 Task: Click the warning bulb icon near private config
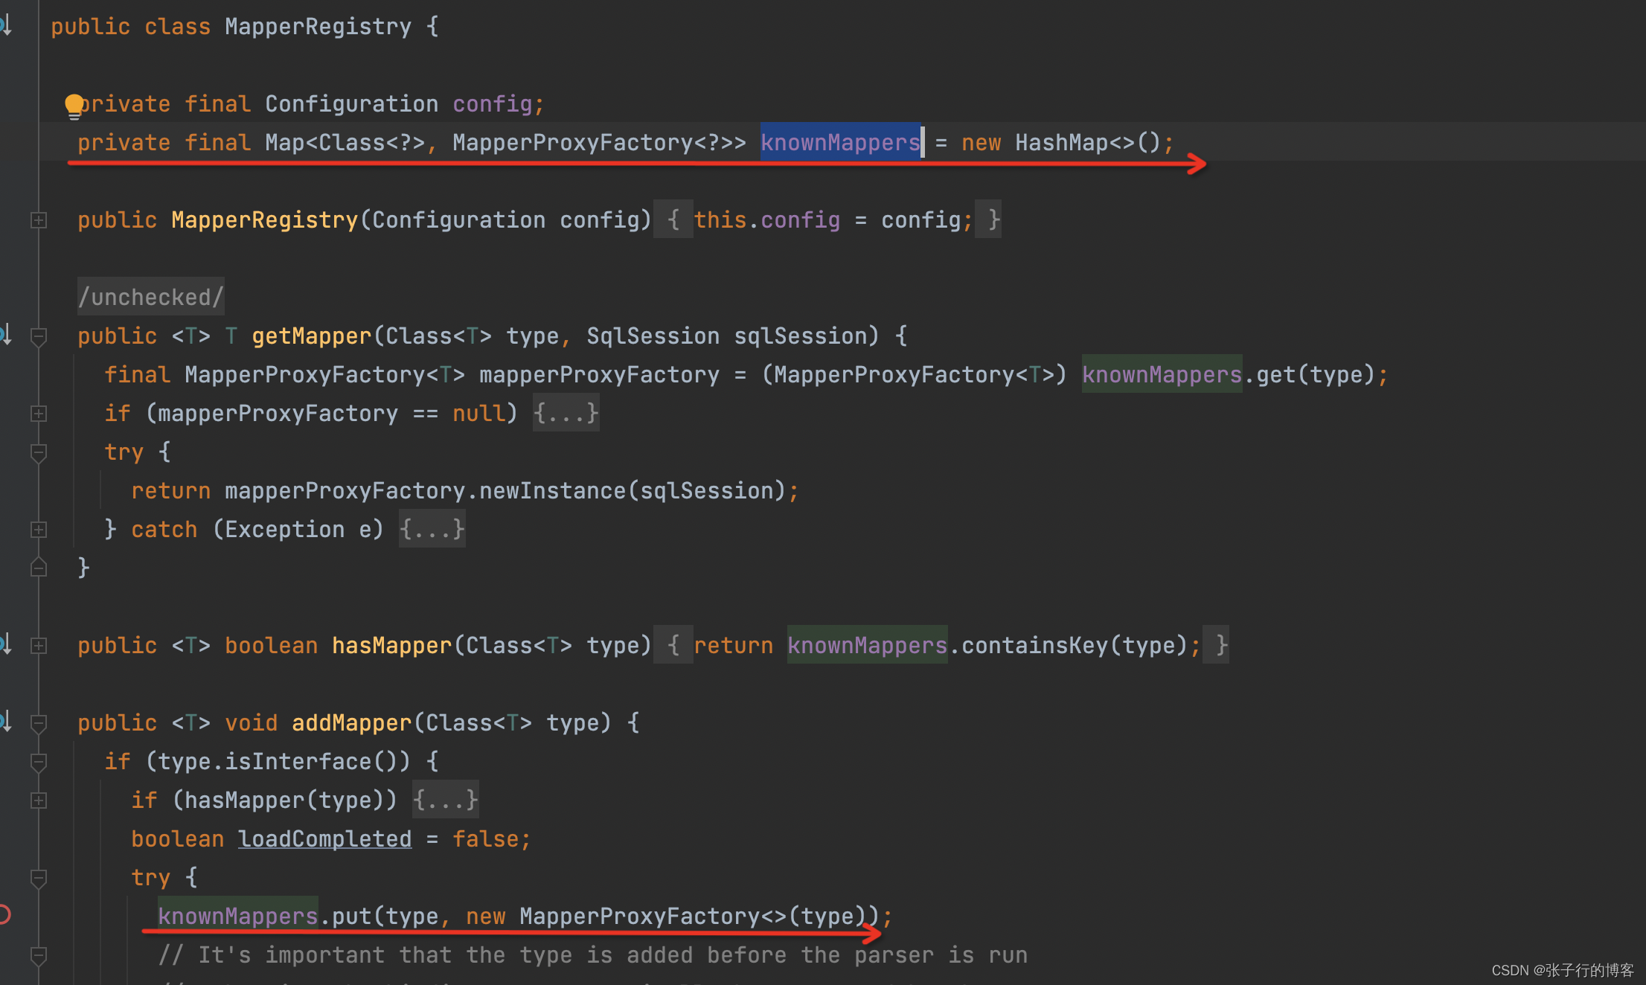pyautogui.click(x=67, y=104)
